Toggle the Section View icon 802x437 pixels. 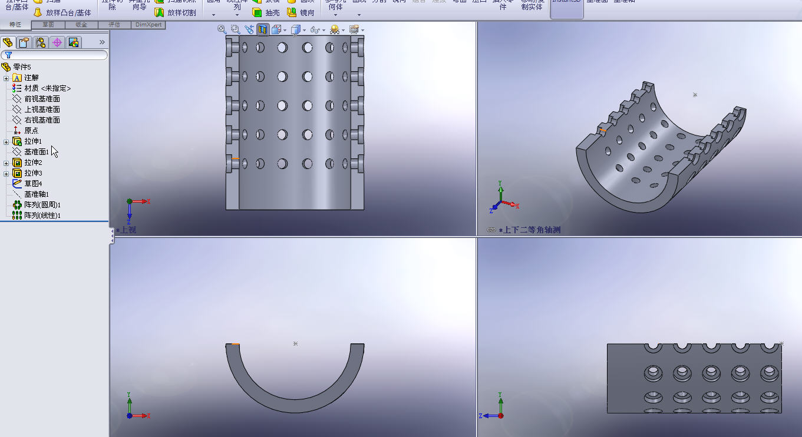[x=263, y=29]
